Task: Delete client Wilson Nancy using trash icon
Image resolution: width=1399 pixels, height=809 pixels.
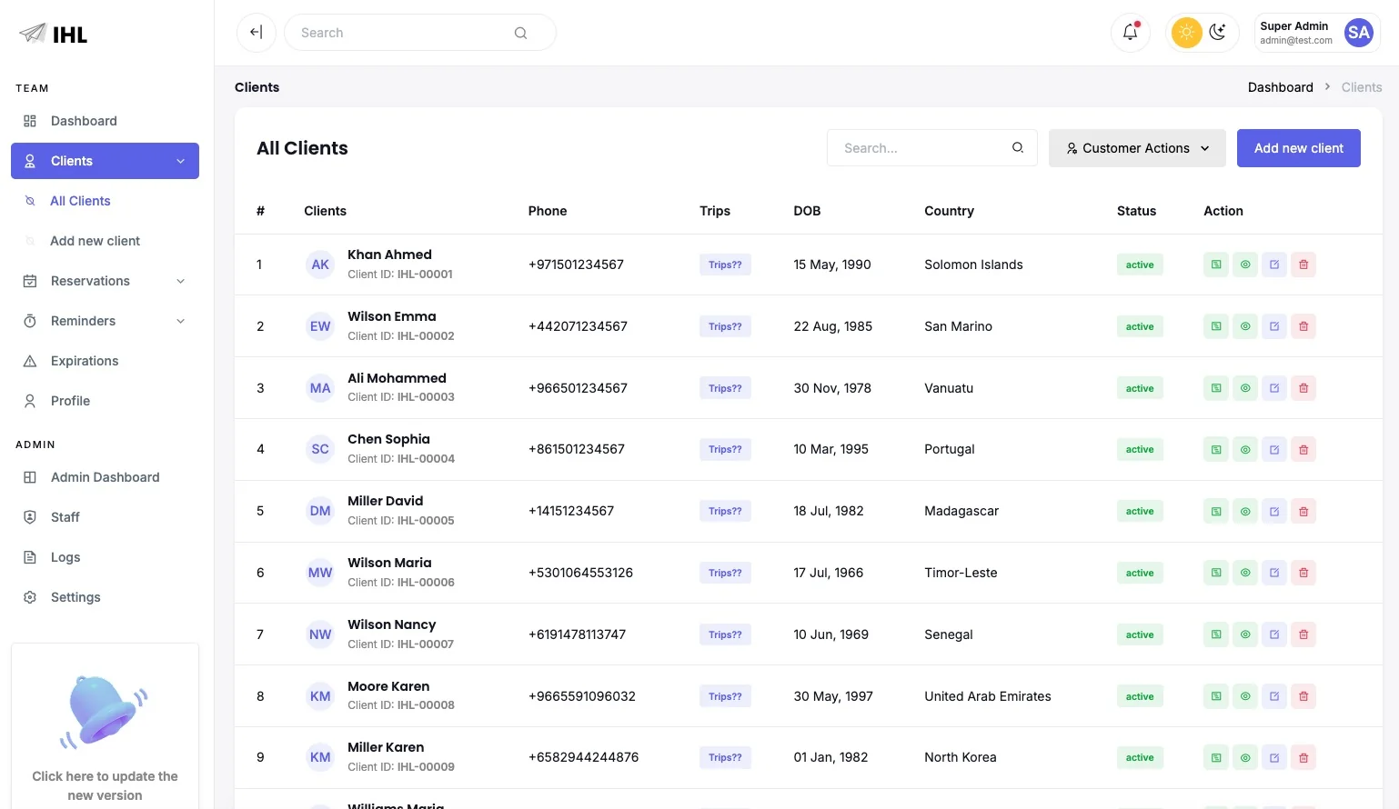Action: pyautogui.click(x=1303, y=634)
